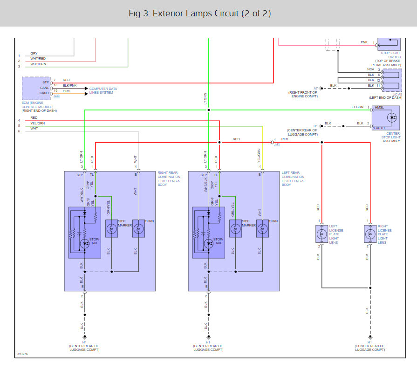
Task: Click the LT GRN splice dot above Center Stop feed
Action: click(x=209, y=110)
